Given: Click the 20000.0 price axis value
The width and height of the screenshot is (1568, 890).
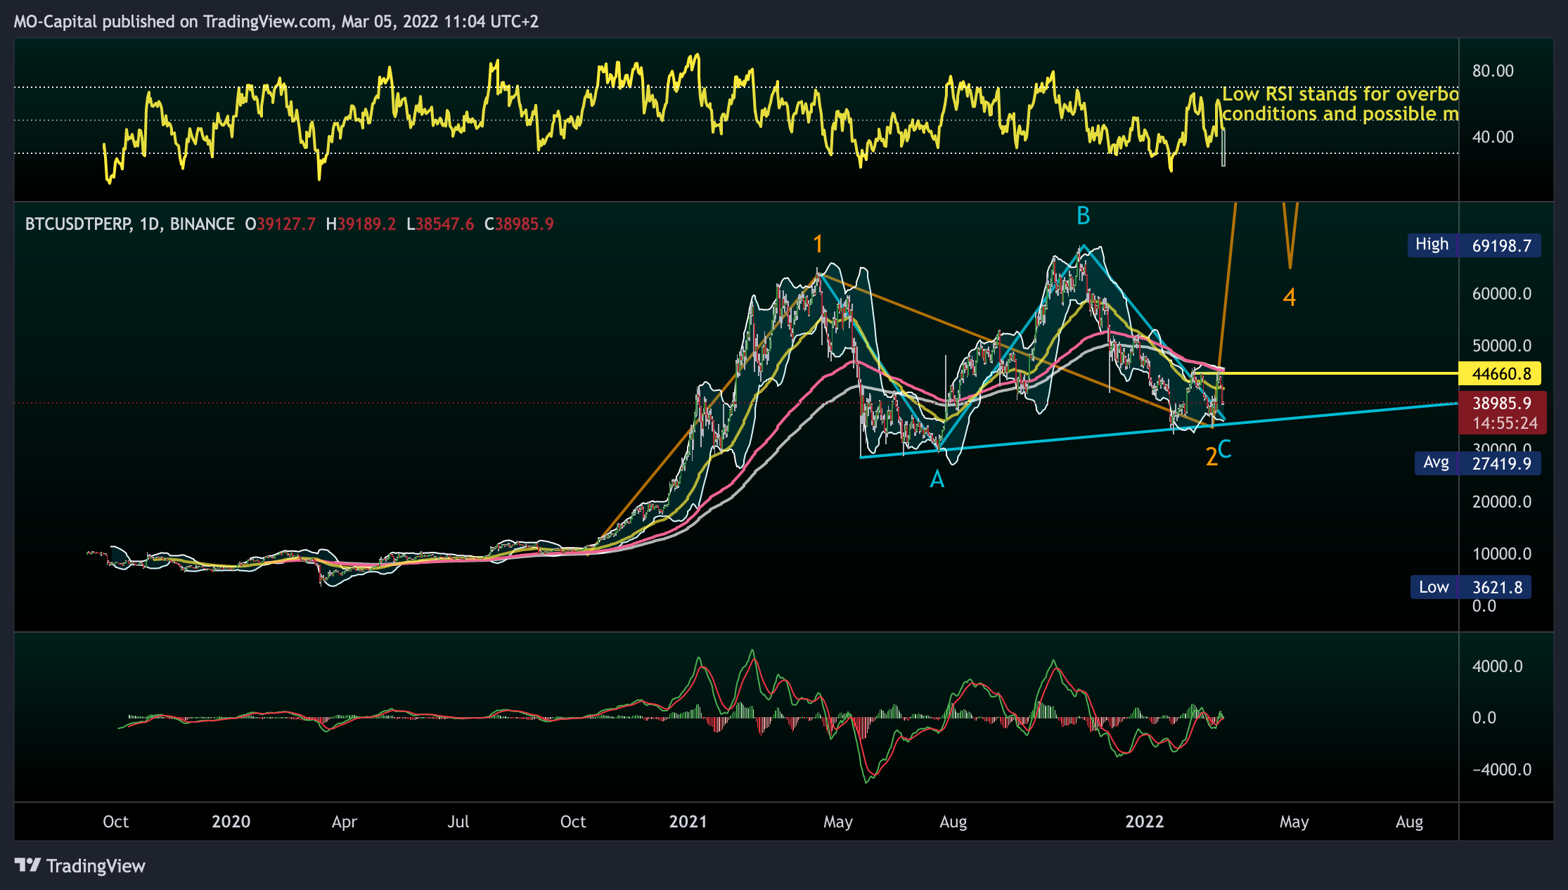Looking at the screenshot, I should 1502,502.
